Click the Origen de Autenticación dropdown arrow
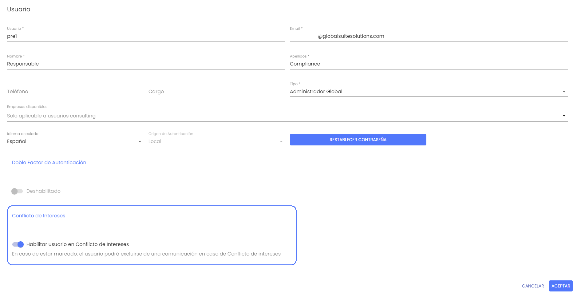This screenshot has width=573, height=293. pyautogui.click(x=281, y=141)
